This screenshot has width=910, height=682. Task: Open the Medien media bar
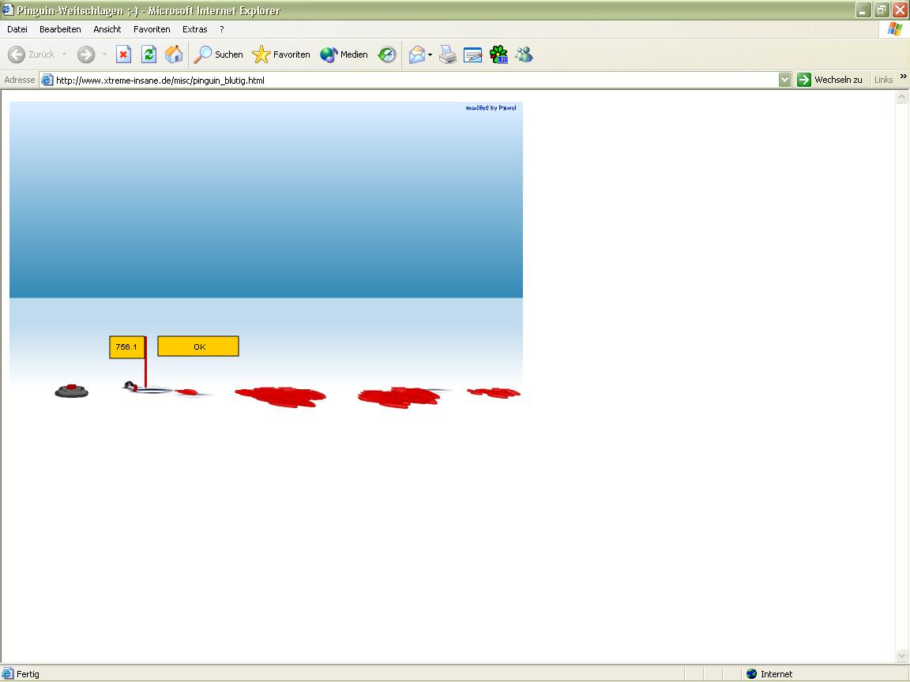click(344, 54)
